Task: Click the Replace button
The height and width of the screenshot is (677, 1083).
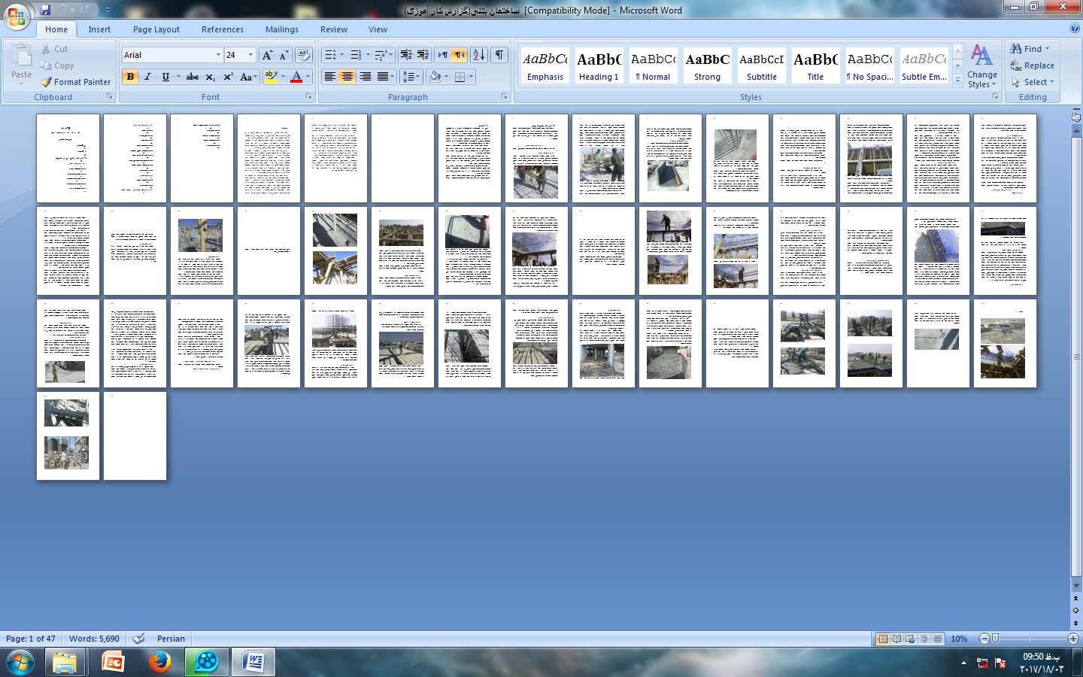Action: [1032, 65]
